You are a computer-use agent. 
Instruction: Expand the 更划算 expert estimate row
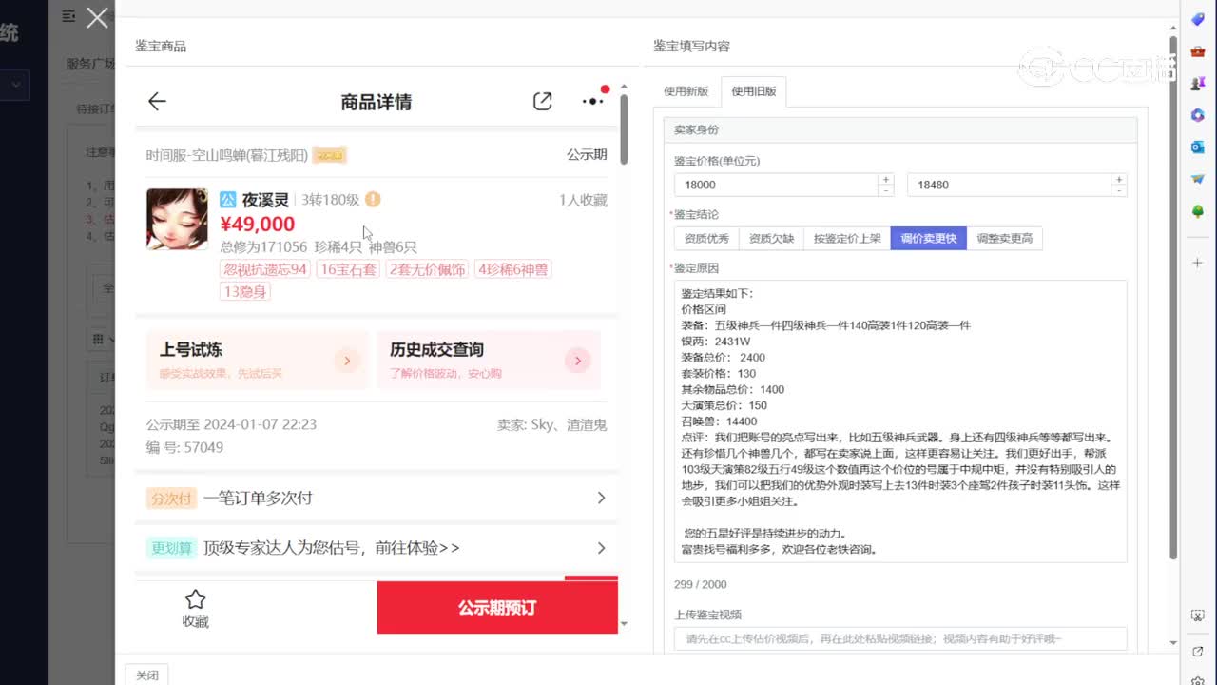point(600,548)
